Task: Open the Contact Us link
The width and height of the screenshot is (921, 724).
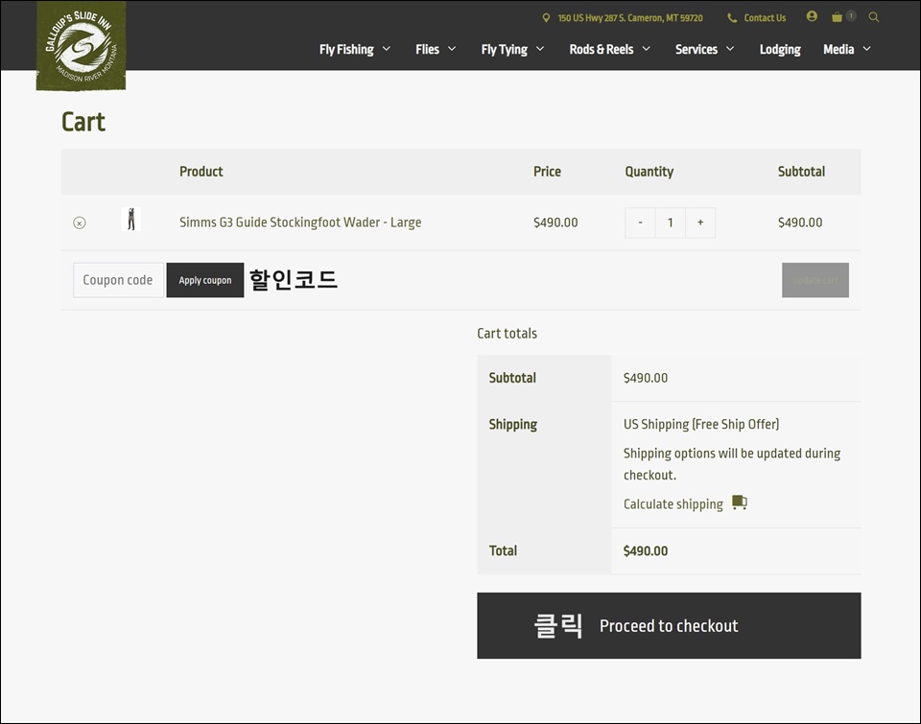Action: tap(765, 18)
